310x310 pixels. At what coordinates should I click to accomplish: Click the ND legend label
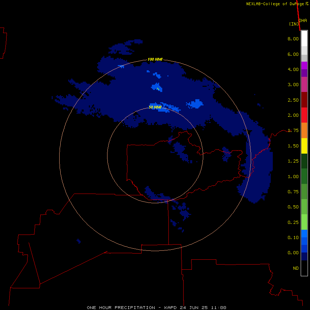296,268
